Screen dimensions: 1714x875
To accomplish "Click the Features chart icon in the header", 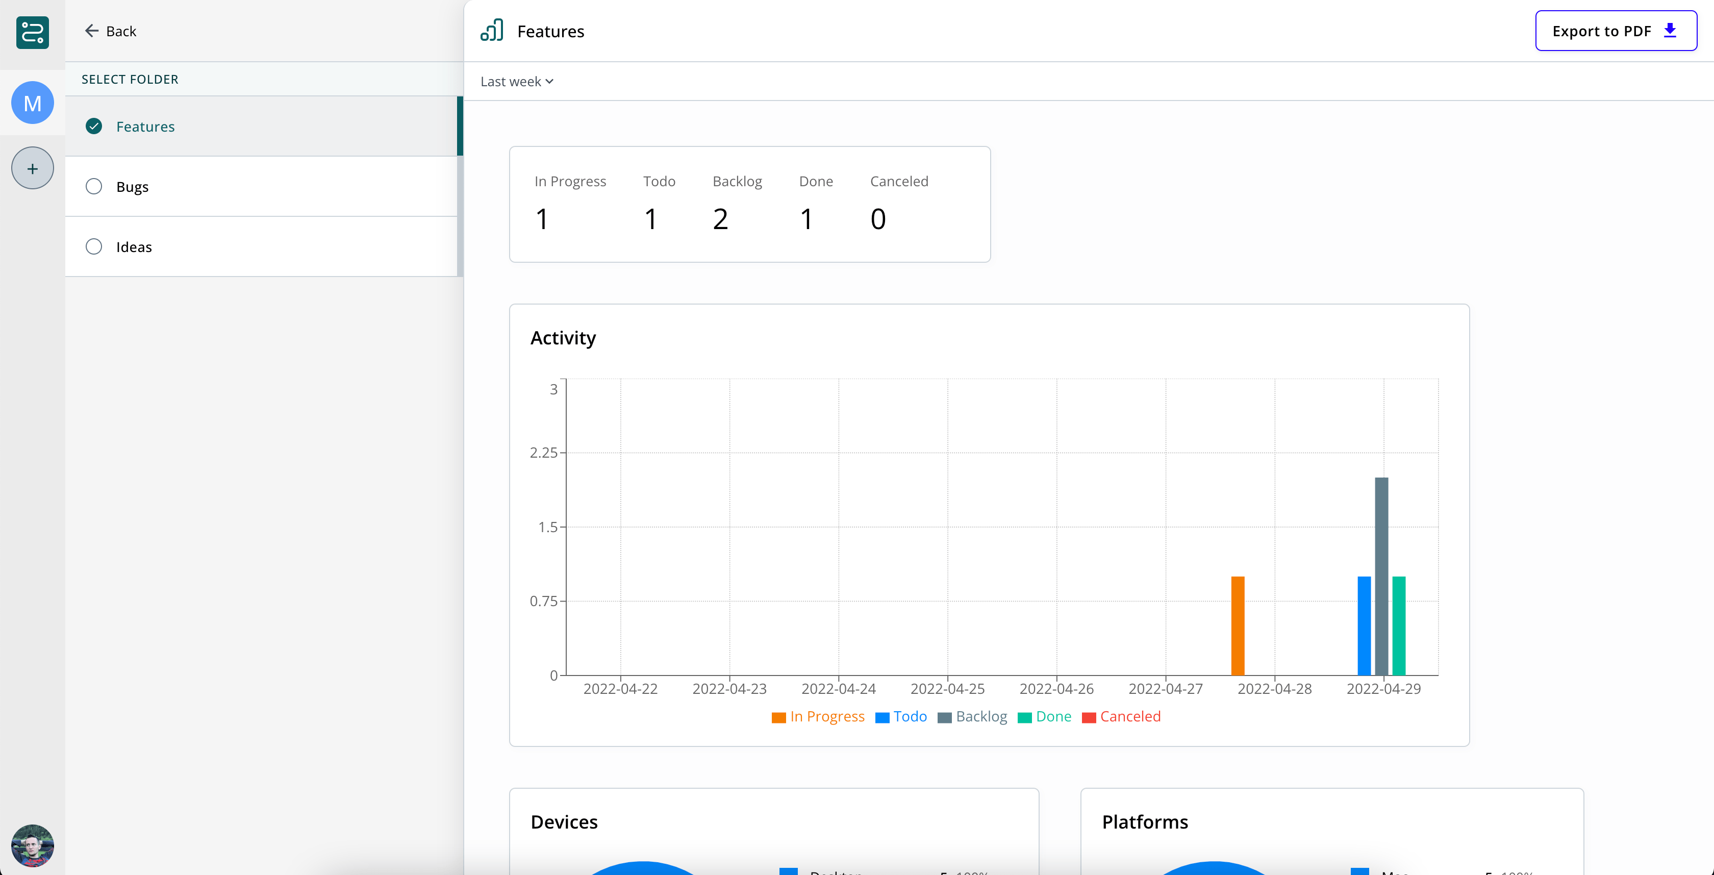I will (x=492, y=31).
